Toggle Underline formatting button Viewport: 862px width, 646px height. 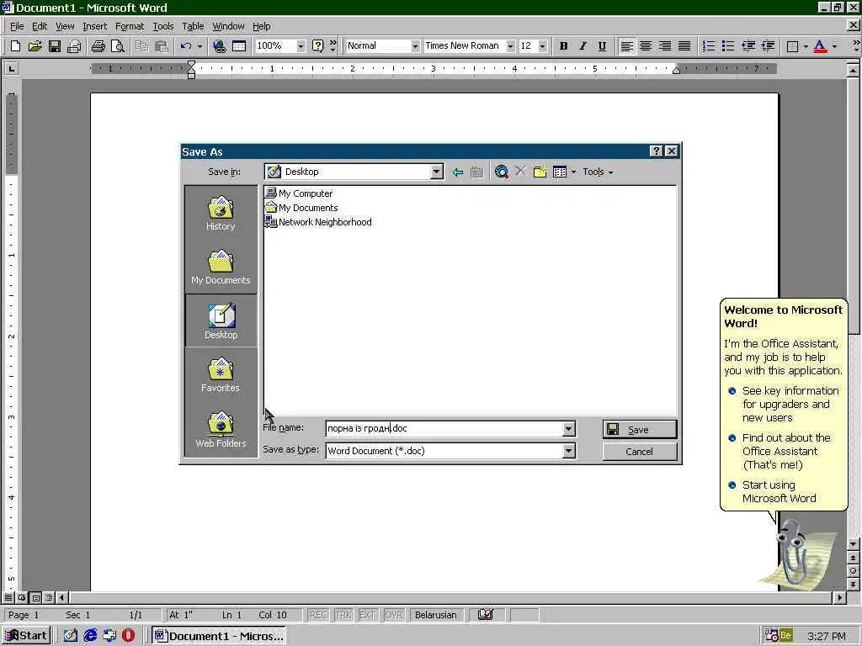pyautogui.click(x=602, y=46)
